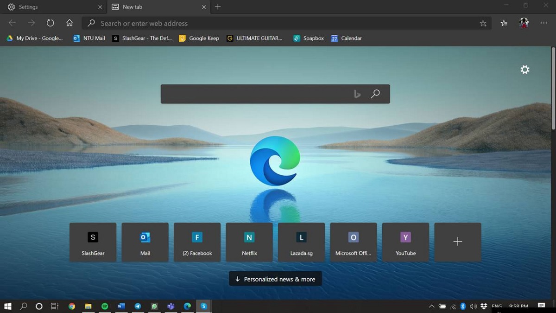The width and height of the screenshot is (556, 313).
Task: Click the browser Refresh icon
Action: pyautogui.click(x=50, y=23)
